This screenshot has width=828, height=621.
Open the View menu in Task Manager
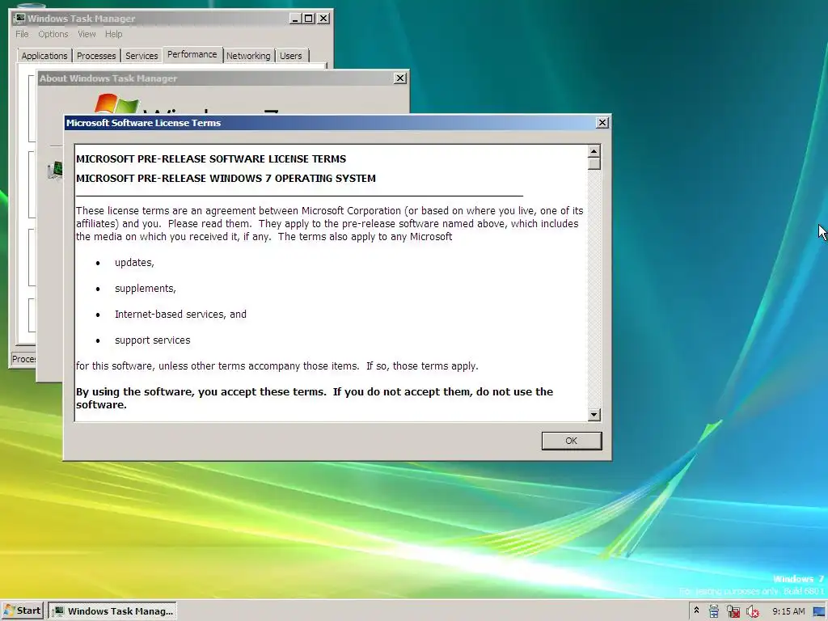pyautogui.click(x=87, y=34)
